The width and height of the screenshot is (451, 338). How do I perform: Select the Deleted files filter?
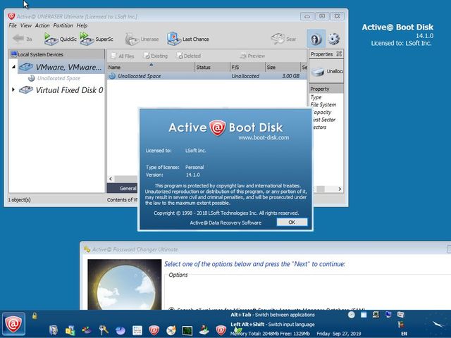pos(187,56)
